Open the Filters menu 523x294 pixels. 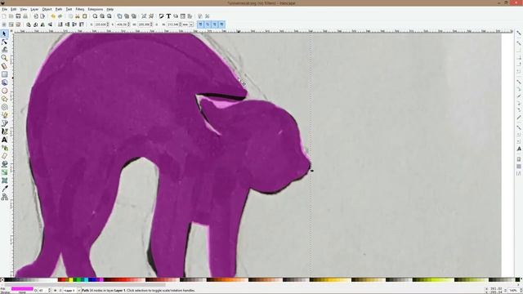[80, 9]
